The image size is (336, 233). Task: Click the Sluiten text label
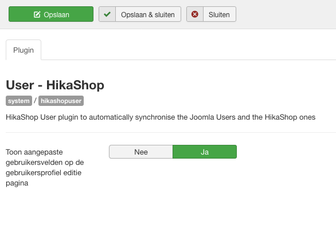pos(219,15)
